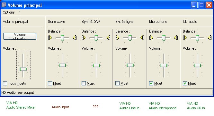The height and width of the screenshot is (116, 214).
Task: Click the mixer icon in the title bar
Action: 4,5
